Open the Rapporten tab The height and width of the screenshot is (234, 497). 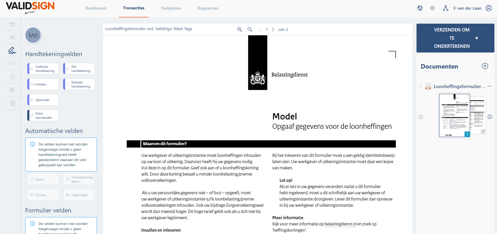[208, 8]
